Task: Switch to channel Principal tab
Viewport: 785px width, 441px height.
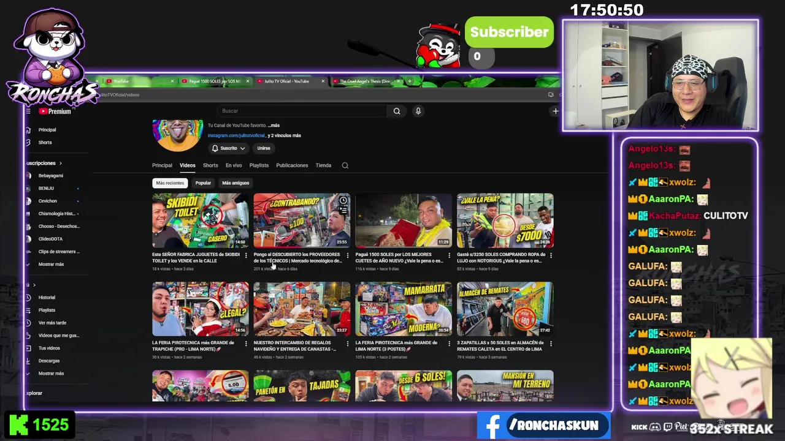Action: (162, 165)
